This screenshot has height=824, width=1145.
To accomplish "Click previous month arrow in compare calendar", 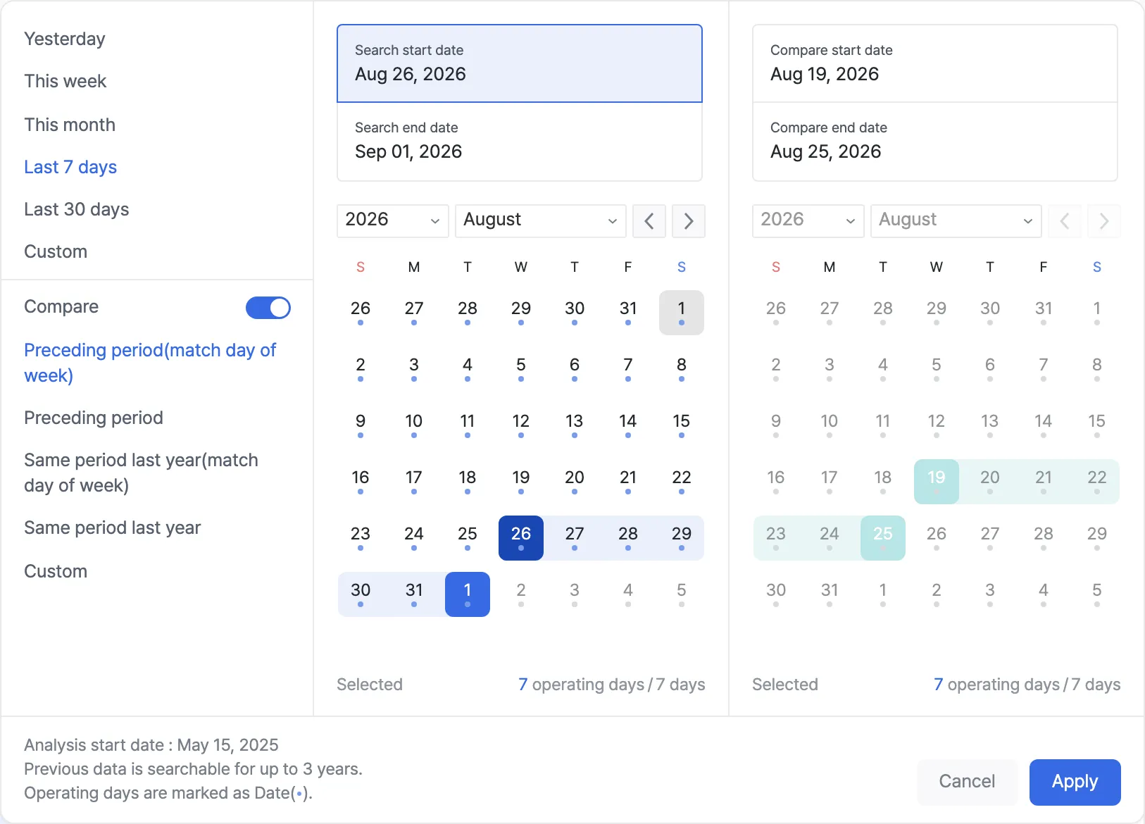I will click(1065, 221).
